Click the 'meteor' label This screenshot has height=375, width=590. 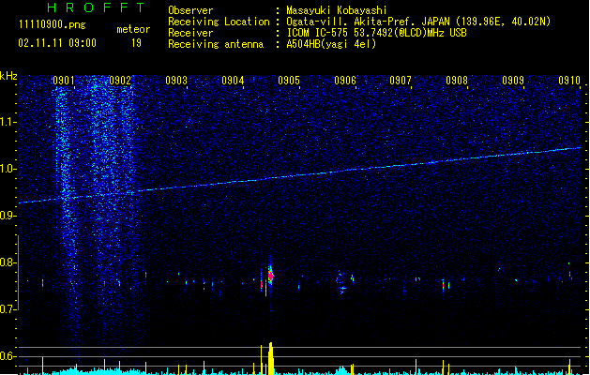coord(133,29)
